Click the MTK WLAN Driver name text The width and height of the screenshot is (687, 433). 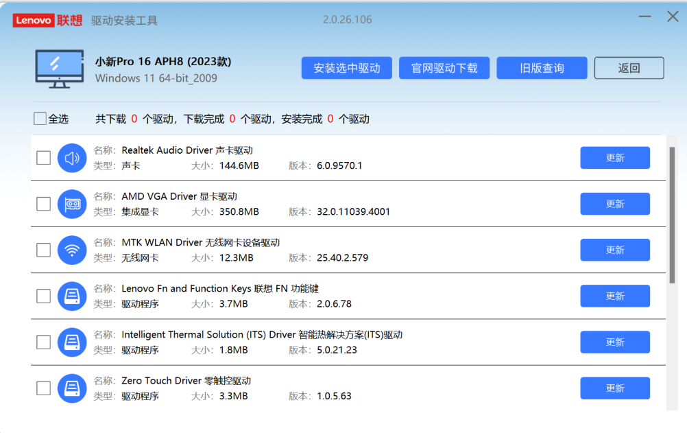coord(201,243)
